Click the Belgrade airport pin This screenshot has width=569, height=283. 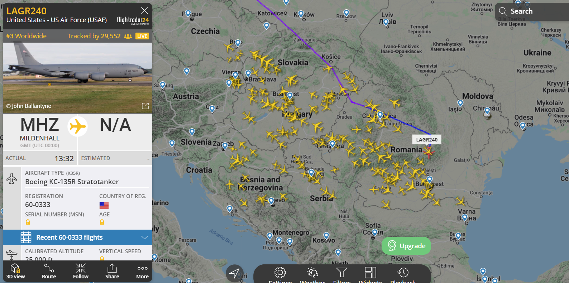(311, 173)
